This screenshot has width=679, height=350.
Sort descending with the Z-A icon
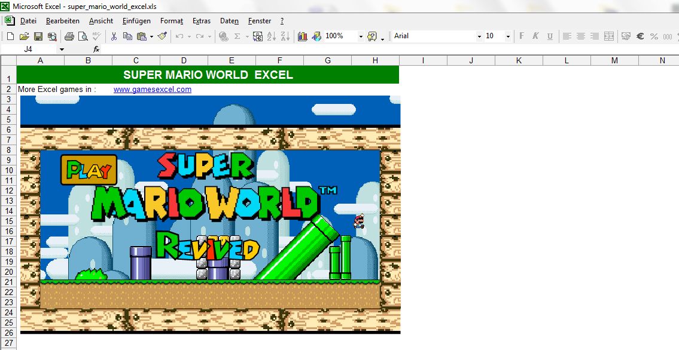(x=285, y=36)
